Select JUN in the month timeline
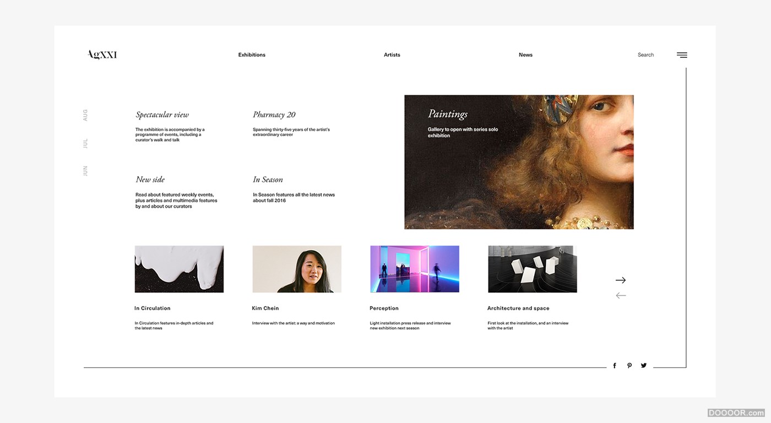The width and height of the screenshot is (771, 423). [x=85, y=171]
